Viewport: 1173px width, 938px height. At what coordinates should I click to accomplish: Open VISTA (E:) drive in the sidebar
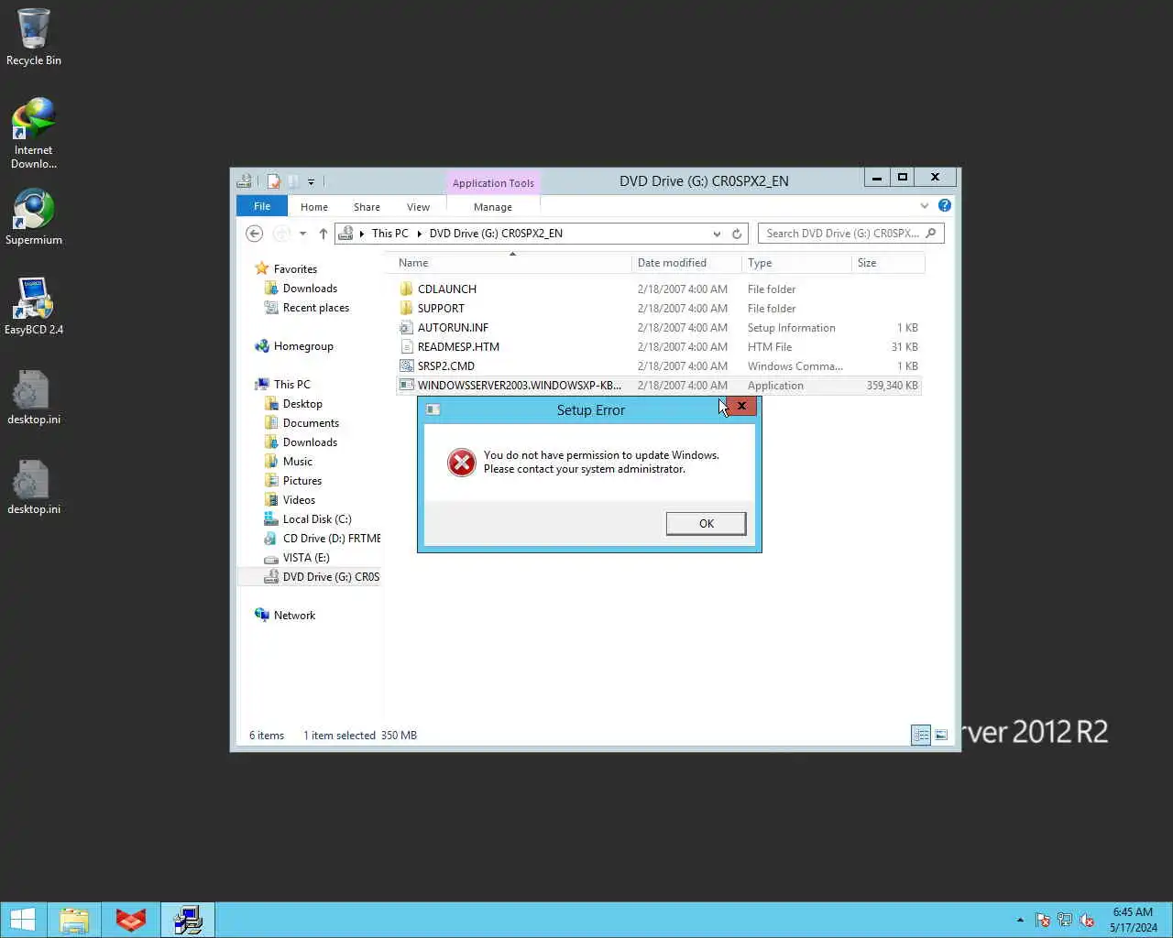coord(305,558)
